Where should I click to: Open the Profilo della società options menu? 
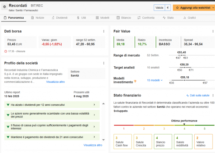104,63
